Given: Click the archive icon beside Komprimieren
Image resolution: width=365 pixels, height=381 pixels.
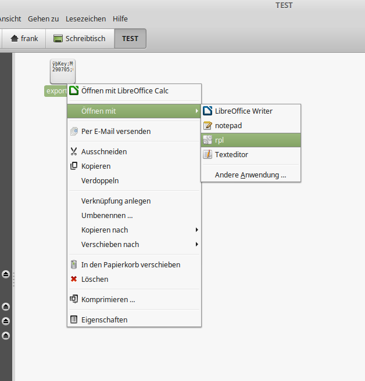Looking at the screenshot, I should (74, 299).
